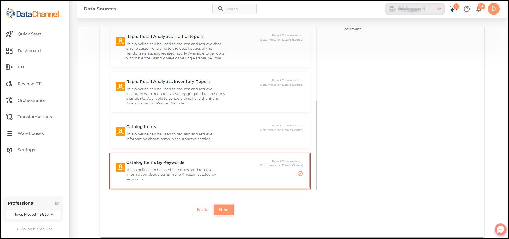Open Report Documentation link for Catalog Items
This screenshot has height=239, width=509.
(287, 126)
